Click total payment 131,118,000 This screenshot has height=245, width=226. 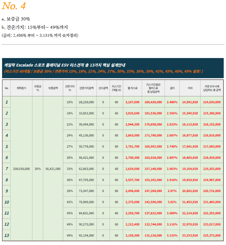(153, 236)
